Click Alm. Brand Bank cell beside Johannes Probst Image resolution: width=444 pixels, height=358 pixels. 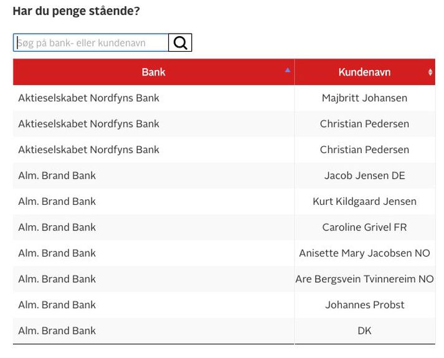tap(153, 305)
